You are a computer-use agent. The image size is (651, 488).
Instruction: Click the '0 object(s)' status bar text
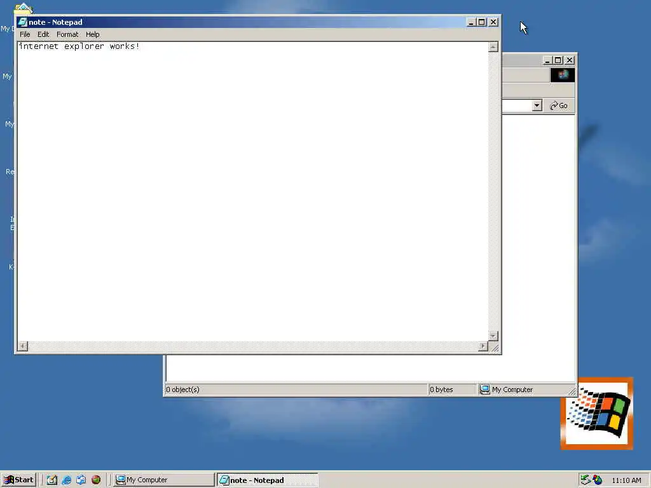coord(182,390)
